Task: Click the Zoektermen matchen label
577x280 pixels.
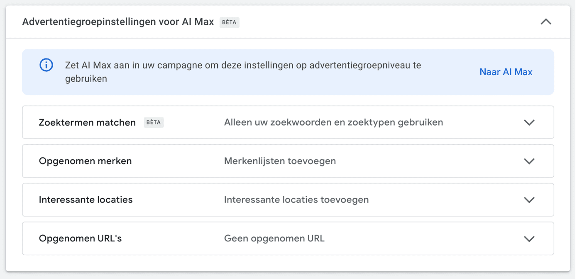Action: pos(87,122)
